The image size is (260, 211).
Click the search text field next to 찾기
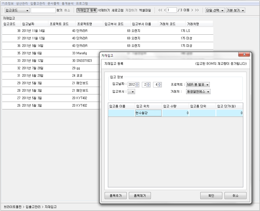(x=43, y=10)
